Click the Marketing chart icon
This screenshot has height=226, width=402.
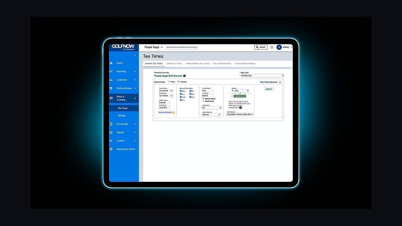(x=111, y=71)
